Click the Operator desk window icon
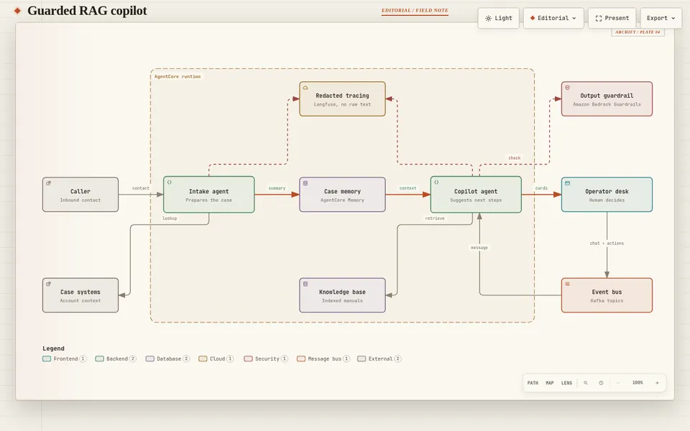This screenshot has width=690, height=431. click(x=567, y=183)
